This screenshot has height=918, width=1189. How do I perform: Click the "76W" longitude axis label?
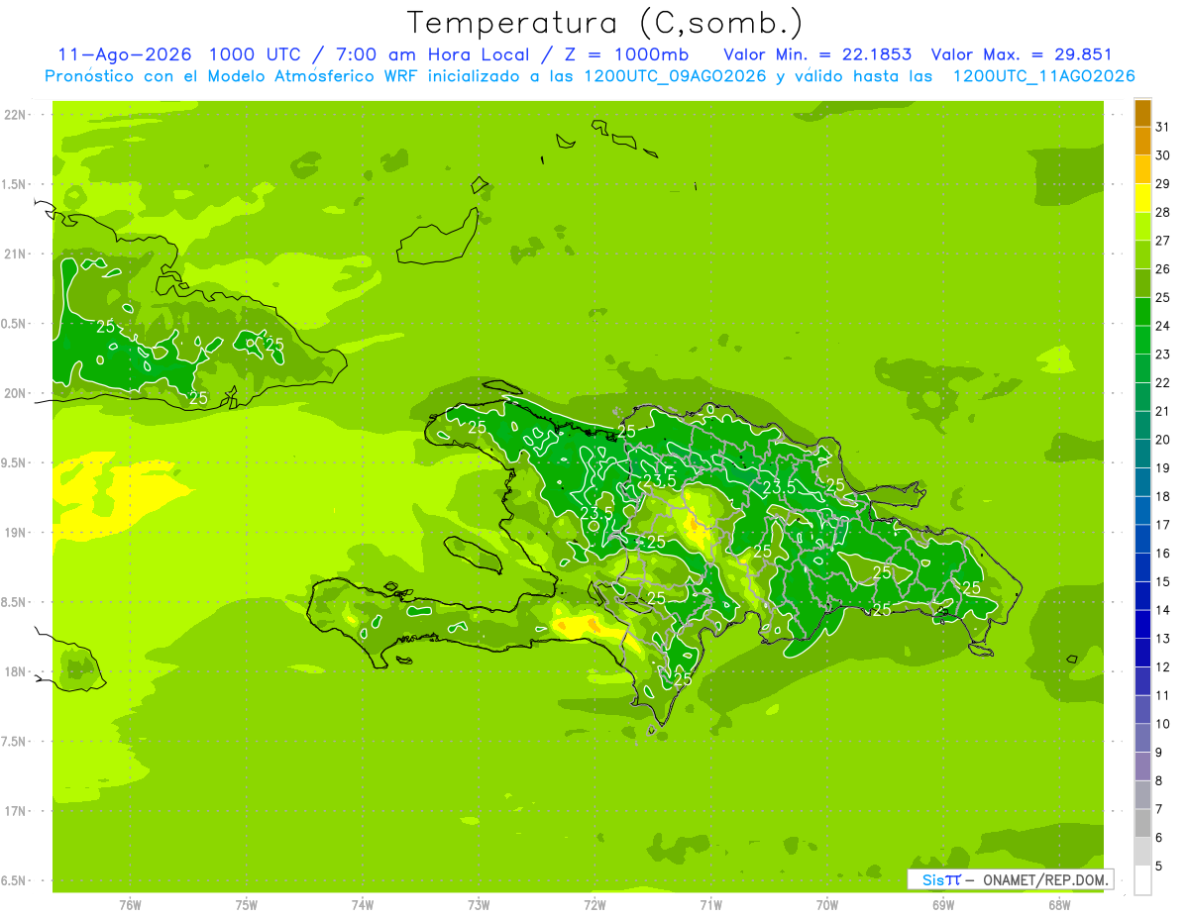click(130, 905)
